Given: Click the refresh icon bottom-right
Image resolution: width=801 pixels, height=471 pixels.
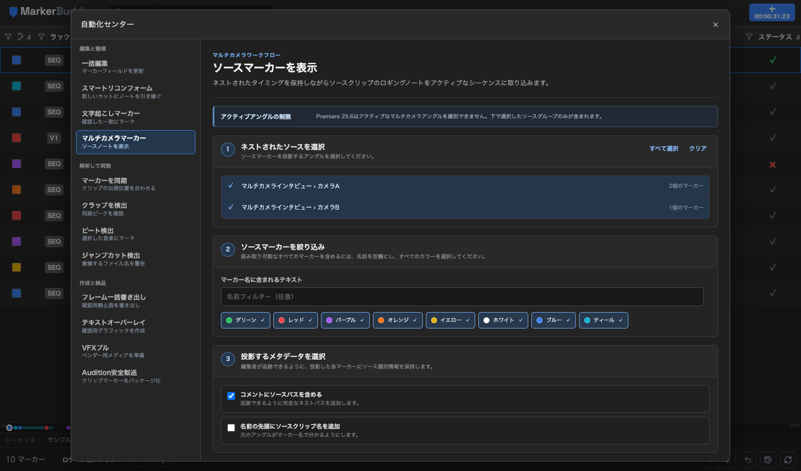Looking at the screenshot, I should click(x=787, y=459).
